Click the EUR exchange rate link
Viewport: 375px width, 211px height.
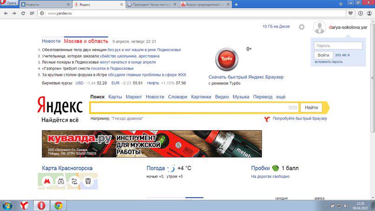click(115, 83)
